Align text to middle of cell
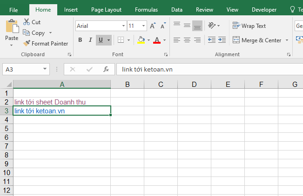This screenshot has height=196, width=303. click(x=187, y=26)
